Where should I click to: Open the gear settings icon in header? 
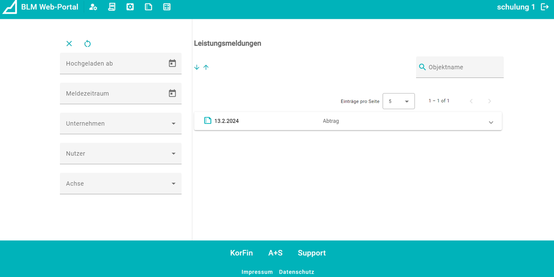click(130, 7)
